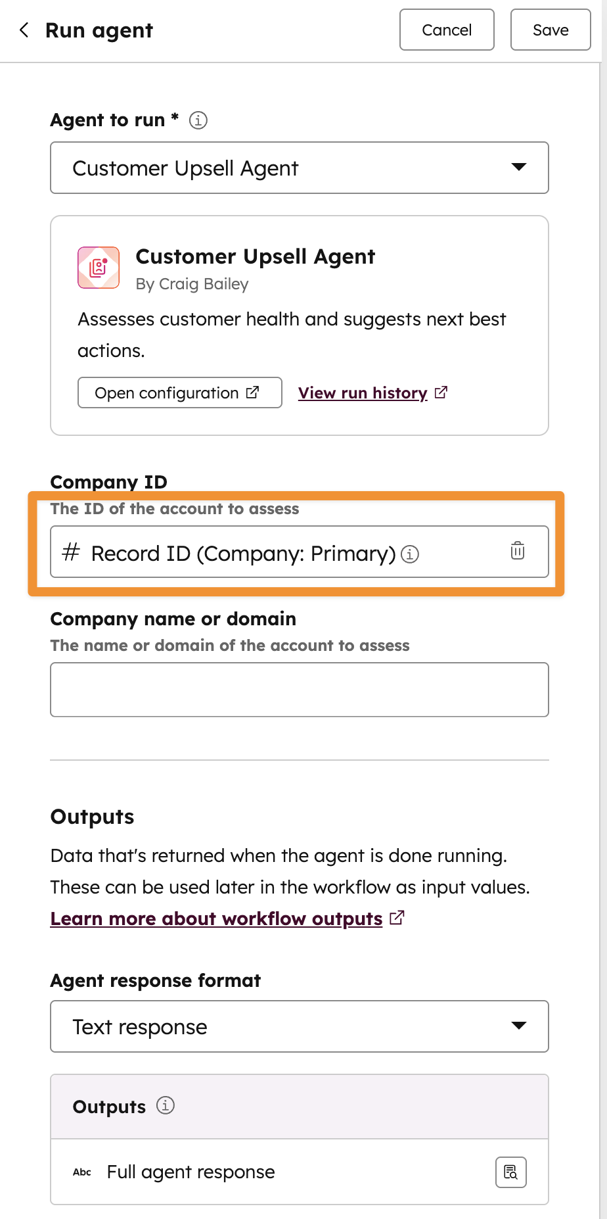Click the Abc type icon beside Full agent response
This screenshot has width=607, height=1219.
click(82, 1172)
